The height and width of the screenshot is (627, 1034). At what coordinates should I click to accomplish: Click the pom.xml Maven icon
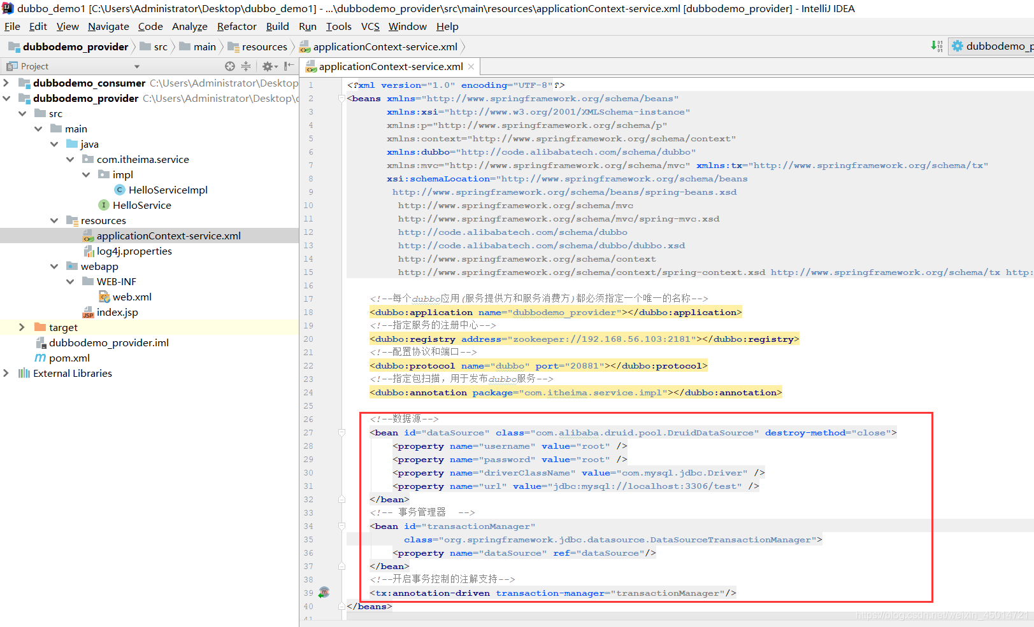[x=40, y=358]
